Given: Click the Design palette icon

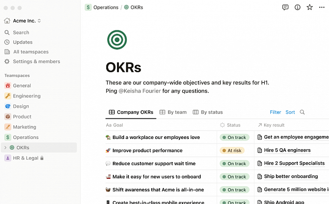Looking at the screenshot, I should (8, 106).
